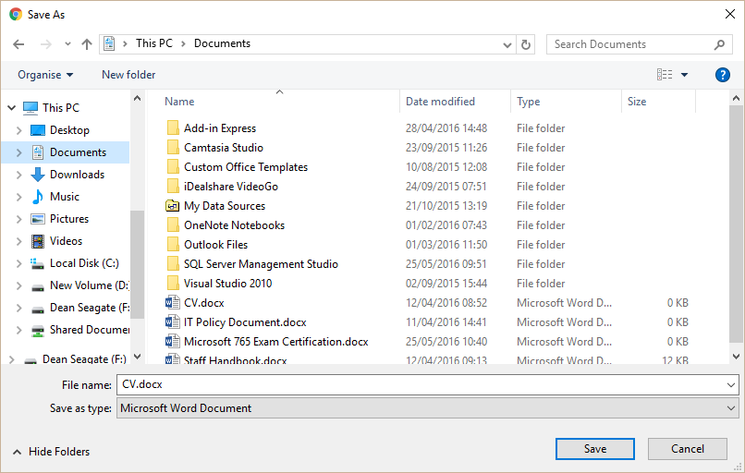Open the Save as type dropdown

pos(731,407)
